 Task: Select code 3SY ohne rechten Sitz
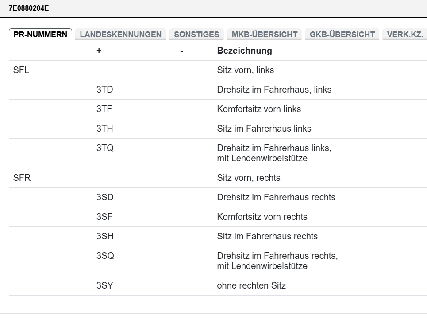pos(105,285)
